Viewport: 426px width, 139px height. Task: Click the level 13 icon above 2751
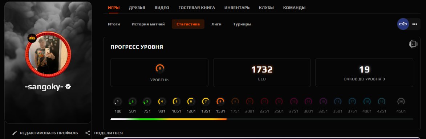294,102
